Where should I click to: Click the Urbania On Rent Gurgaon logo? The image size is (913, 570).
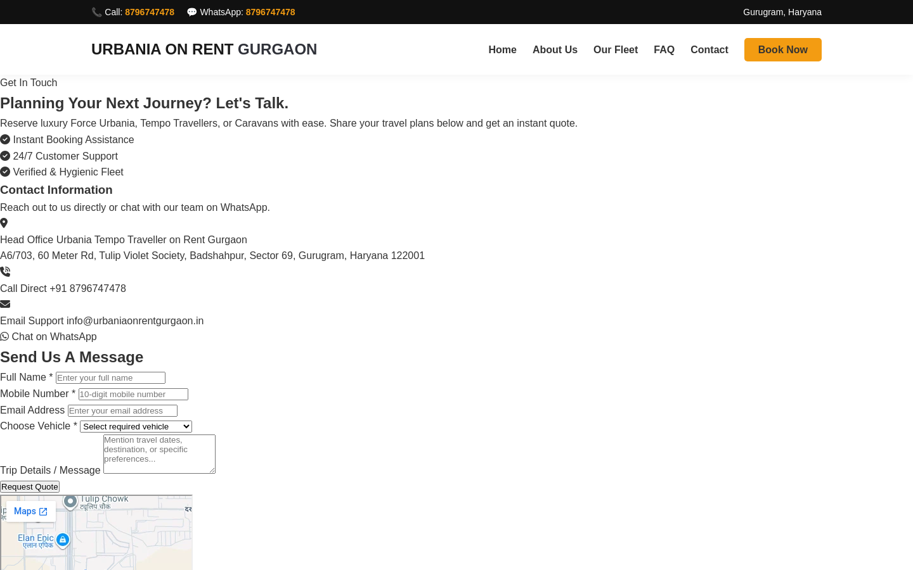pyautogui.click(x=204, y=49)
